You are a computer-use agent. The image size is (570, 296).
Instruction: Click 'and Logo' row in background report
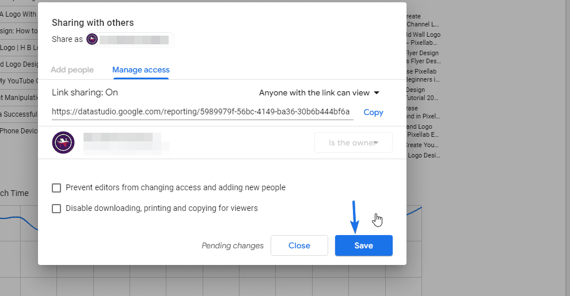423,130
